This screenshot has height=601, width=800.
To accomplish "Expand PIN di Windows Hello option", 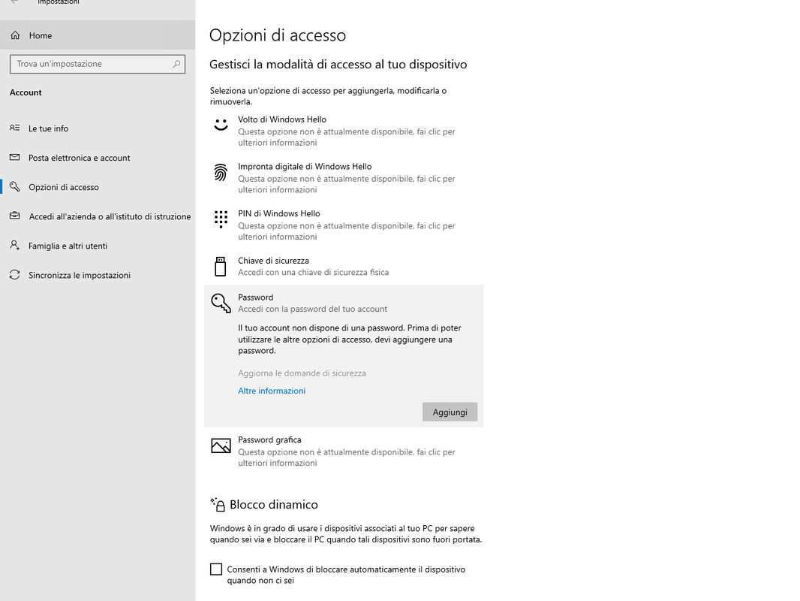I will tap(344, 225).
